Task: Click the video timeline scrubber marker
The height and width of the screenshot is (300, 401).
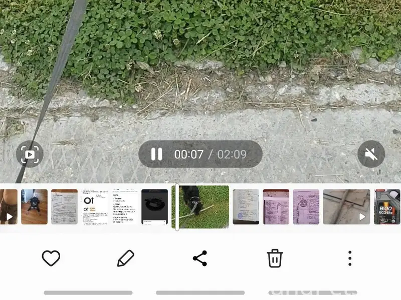Action: [177, 206]
